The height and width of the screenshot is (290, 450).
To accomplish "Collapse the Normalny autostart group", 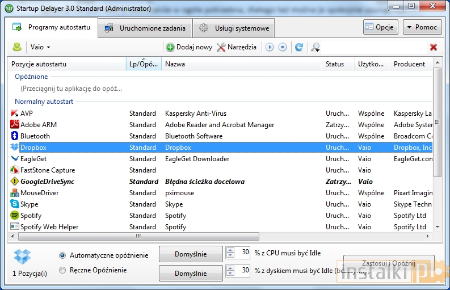I will [44, 102].
